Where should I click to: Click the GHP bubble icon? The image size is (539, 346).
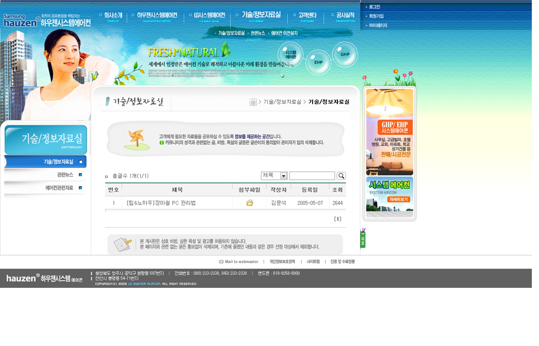point(345,54)
